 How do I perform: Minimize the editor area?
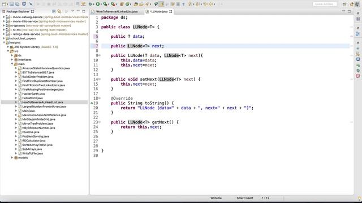(343, 11)
